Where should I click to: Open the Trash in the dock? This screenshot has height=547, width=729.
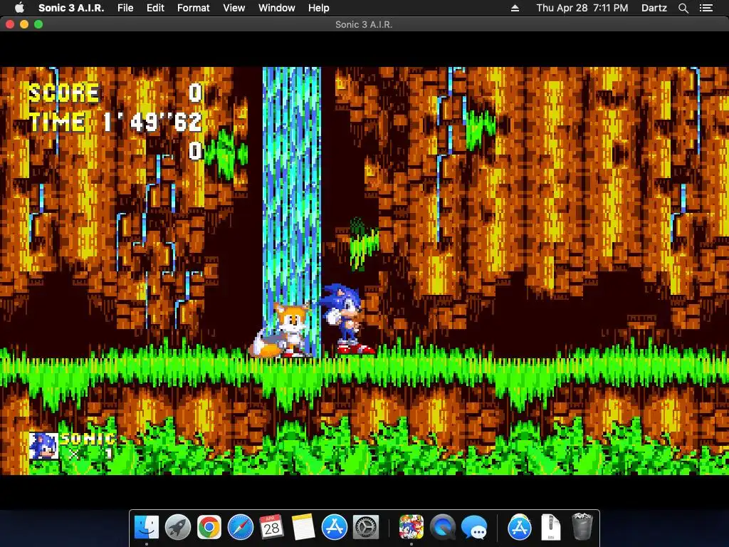point(582,526)
